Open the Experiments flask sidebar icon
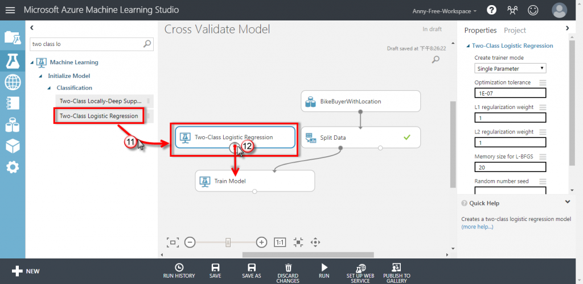Screen dimensions: 583x284 pyautogui.click(x=13, y=60)
